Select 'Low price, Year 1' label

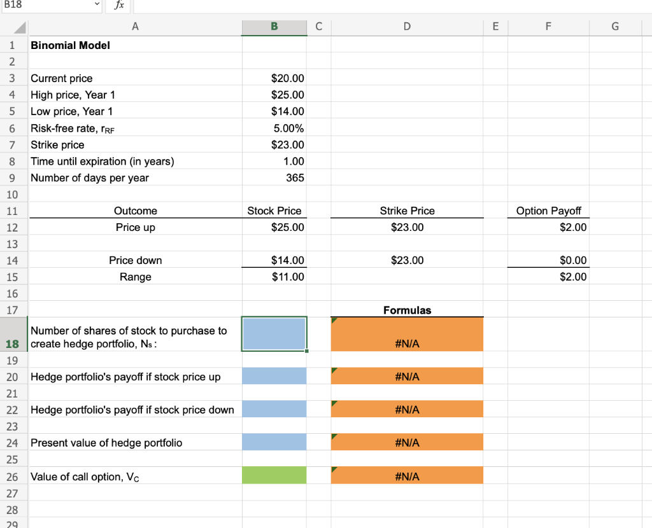135,111
